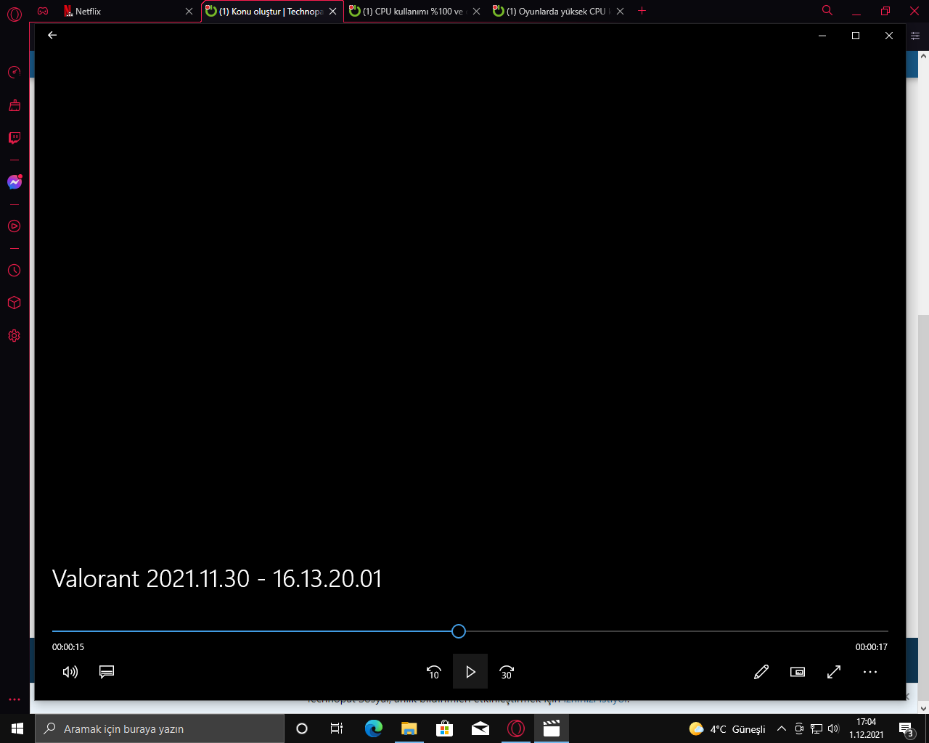
Task: Close the video player window
Action: [x=889, y=36]
